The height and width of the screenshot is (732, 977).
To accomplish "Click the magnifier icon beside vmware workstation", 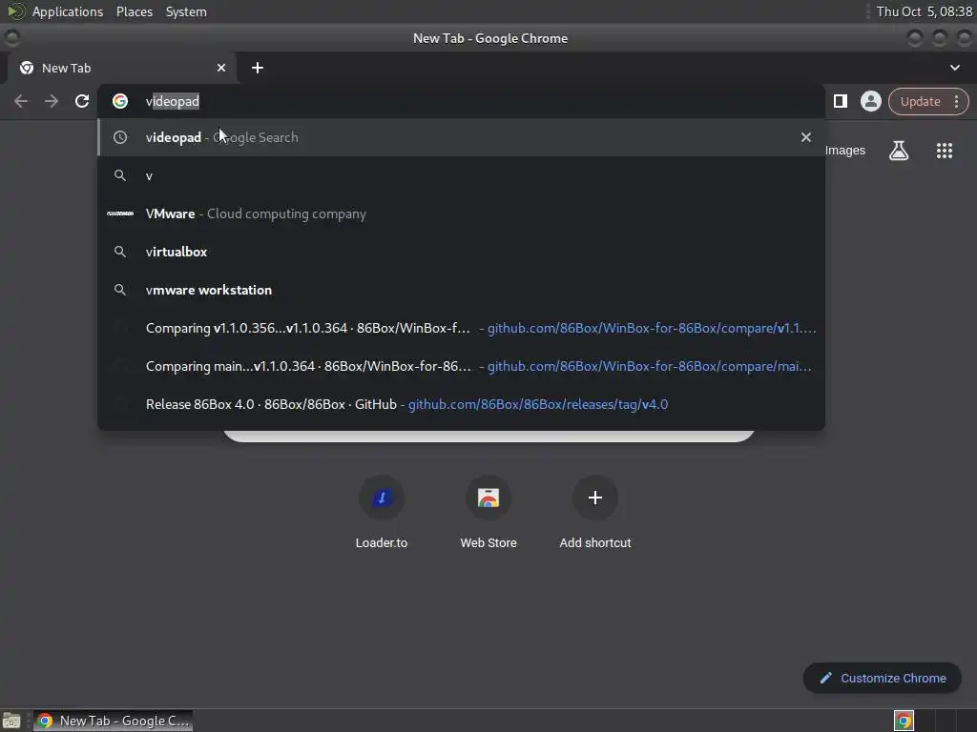I will (x=120, y=290).
